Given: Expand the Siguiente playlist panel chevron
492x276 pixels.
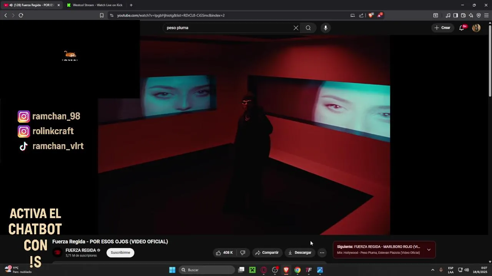Looking at the screenshot, I should [x=429, y=250].
